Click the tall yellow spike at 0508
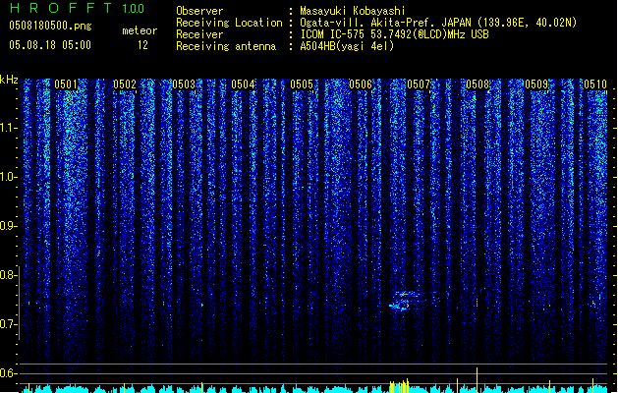Image resolution: width=618 pixels, height=393 pixels. pyautogui.click(x=477, y=380)
